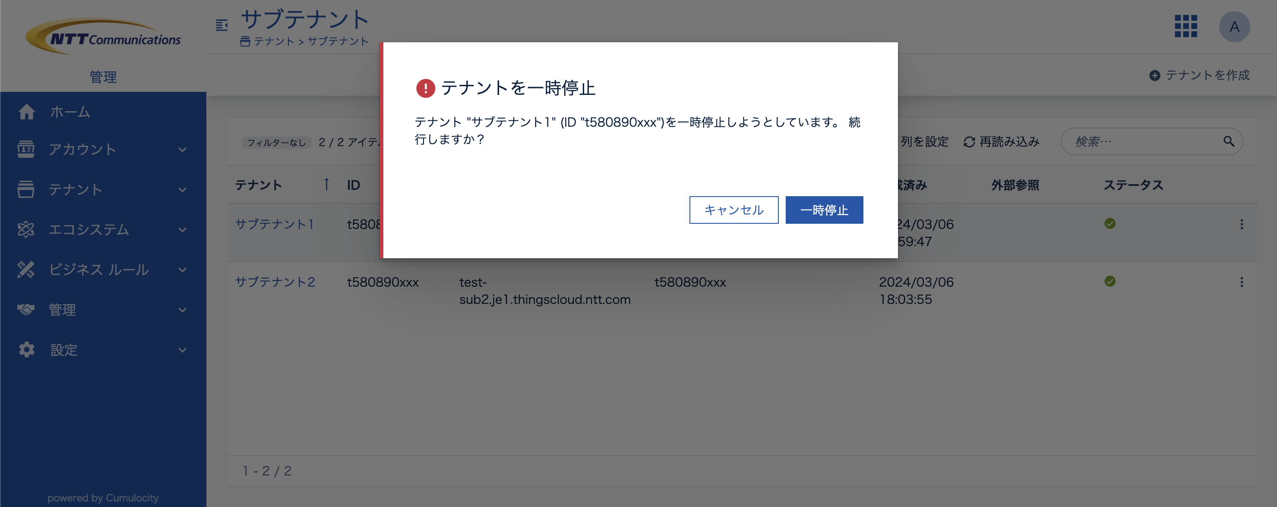Click the home icon in sidebar
Screen dimensions: 1277x507
pos(27,112)
